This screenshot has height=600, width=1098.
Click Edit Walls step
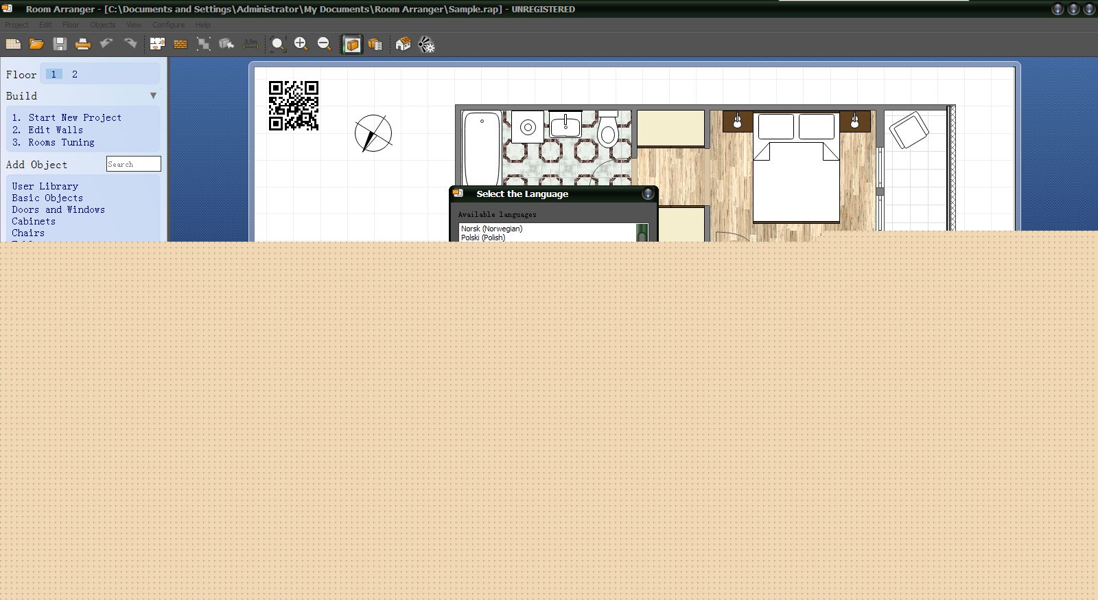56,130
